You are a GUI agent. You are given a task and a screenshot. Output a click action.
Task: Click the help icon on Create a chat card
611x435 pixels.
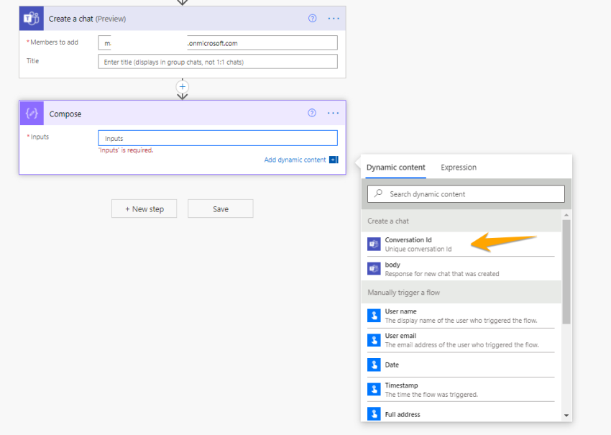(x=311, y=18)
